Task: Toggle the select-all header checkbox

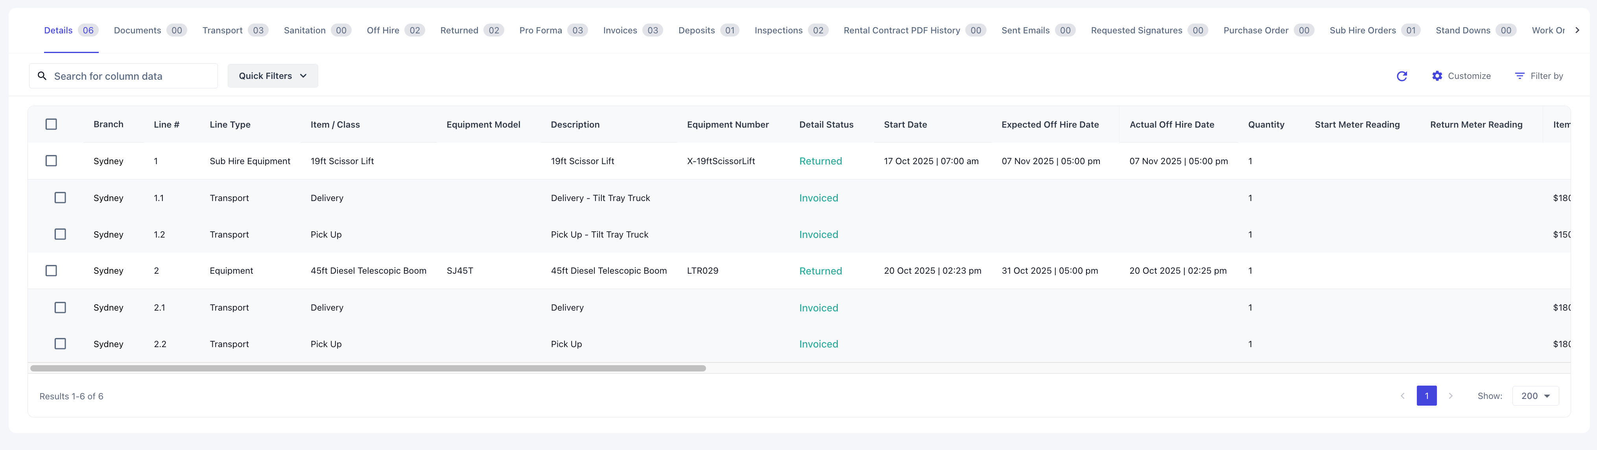Action: [x=52, y=124]
